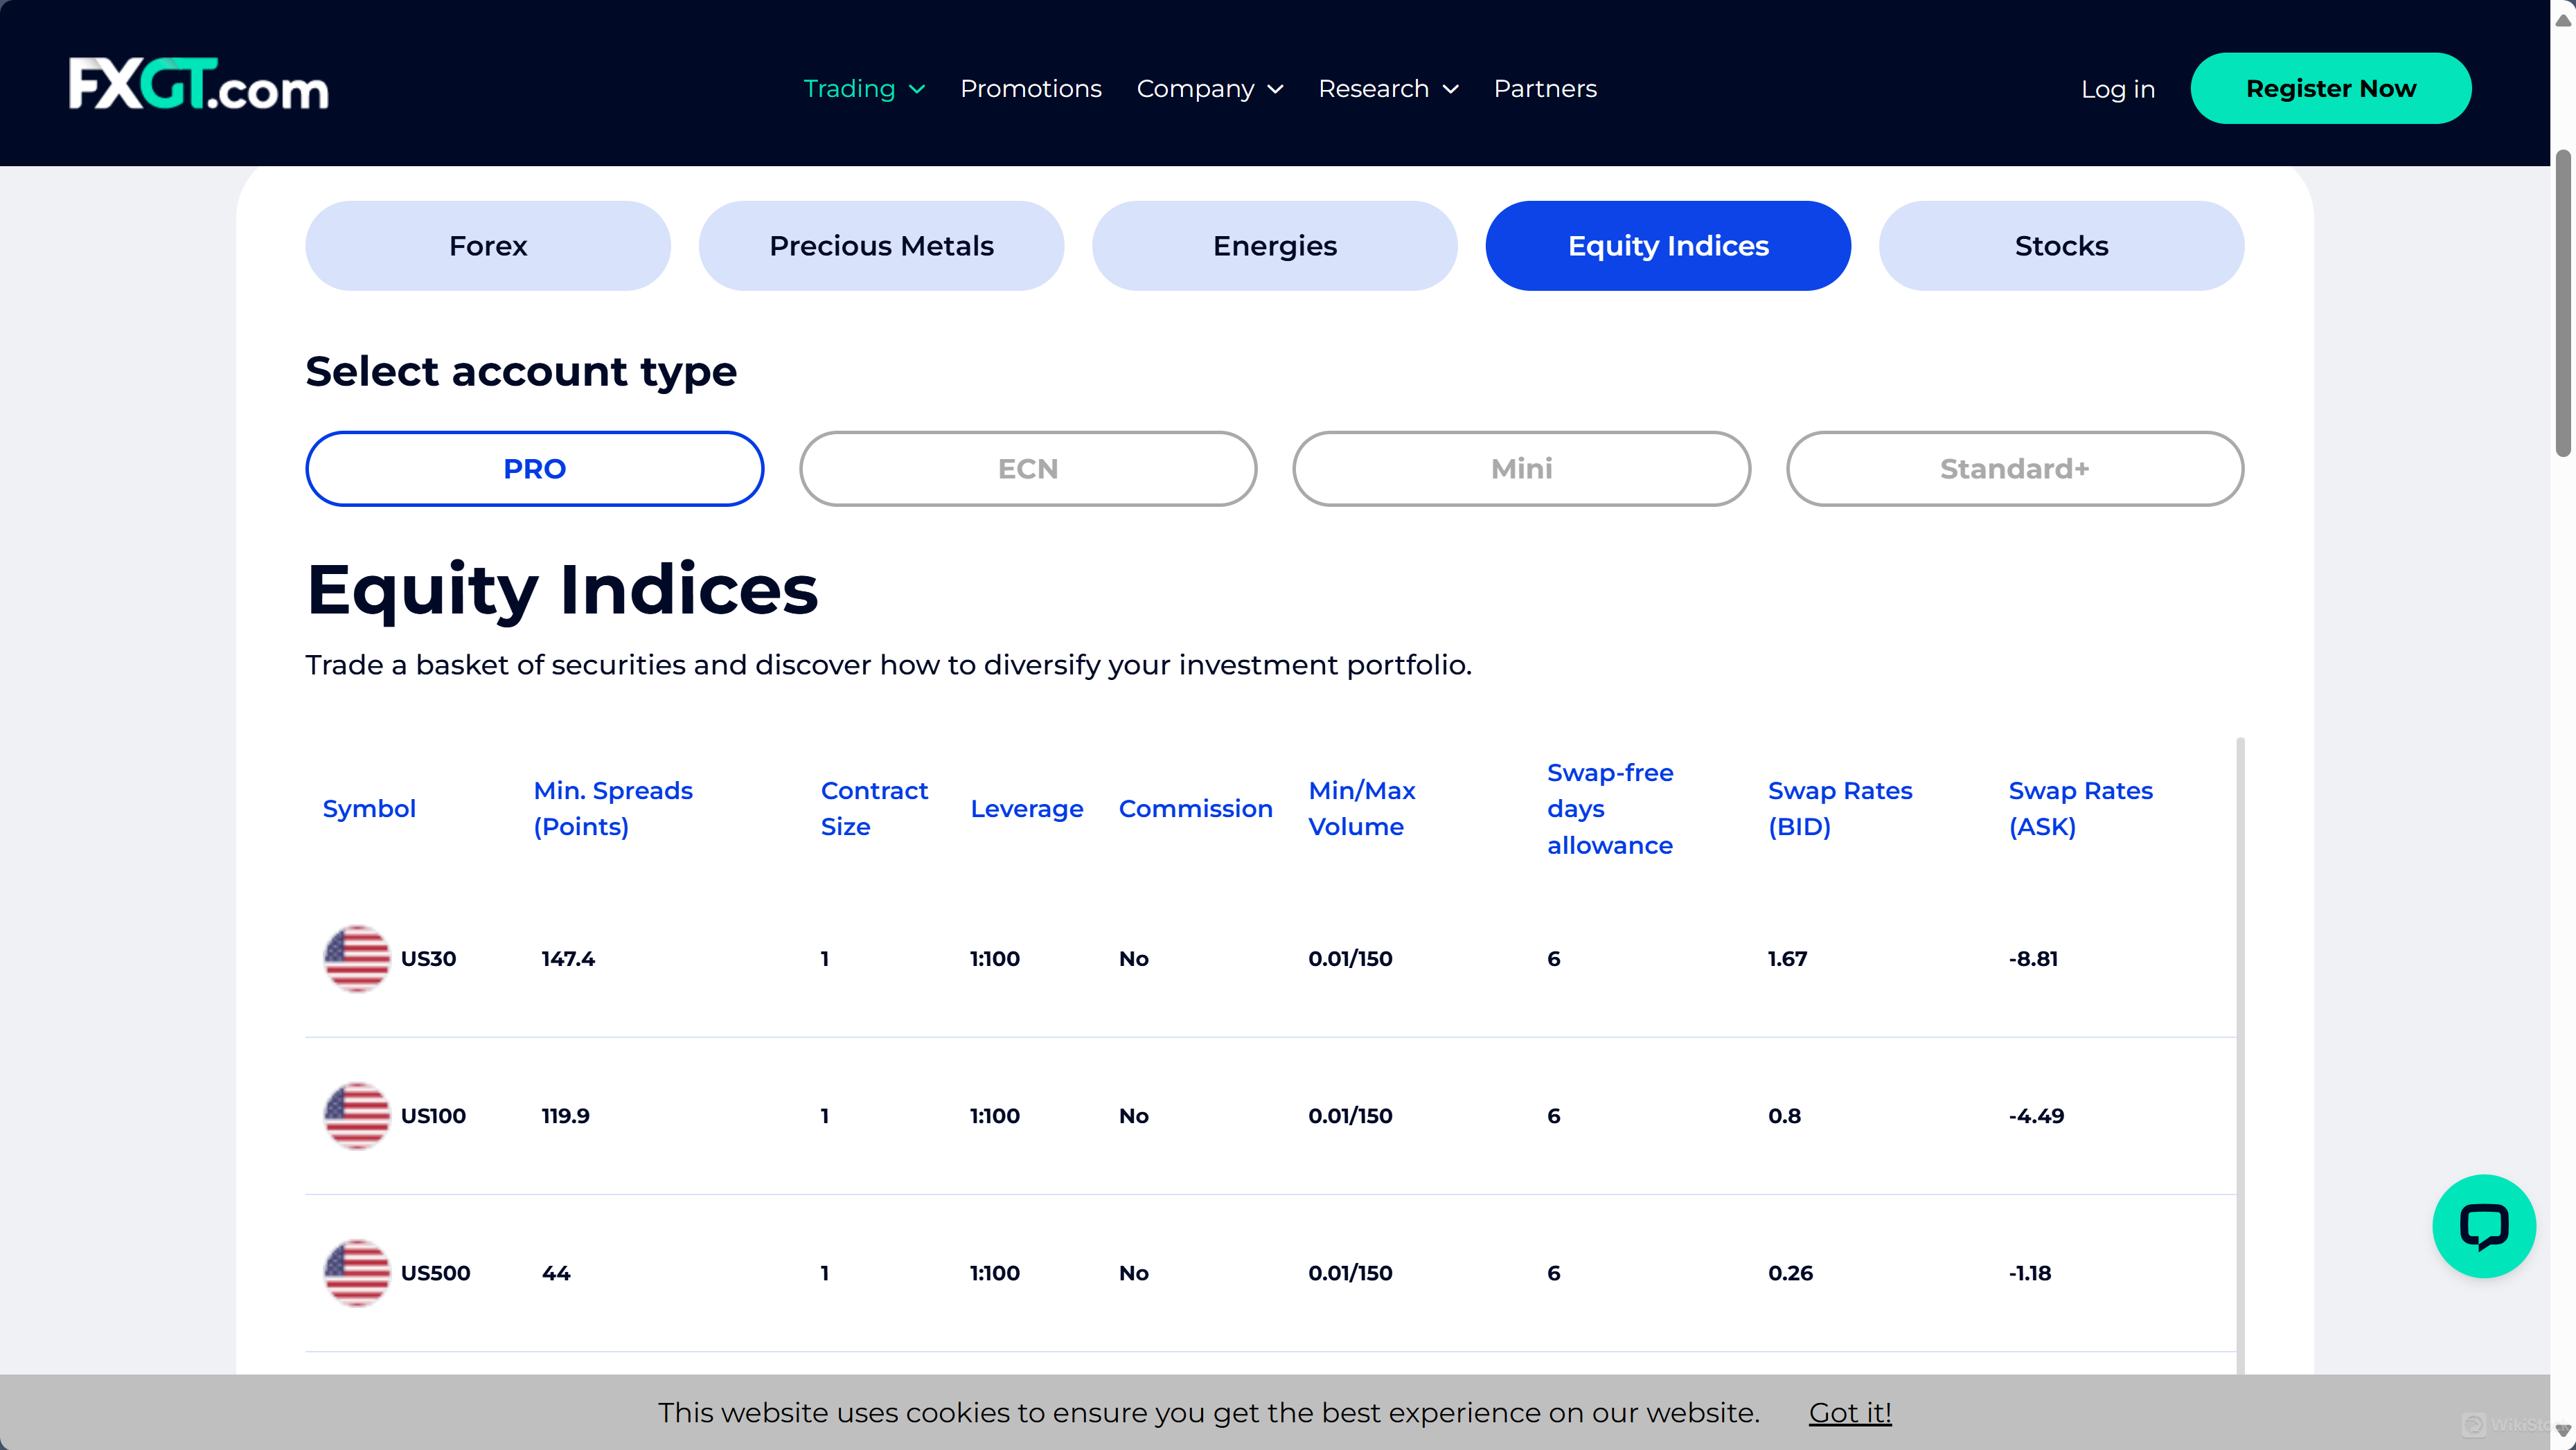Click the US flag icon beside US30
Screen dimensions: 2576x1450
click(x=356, y=958)
